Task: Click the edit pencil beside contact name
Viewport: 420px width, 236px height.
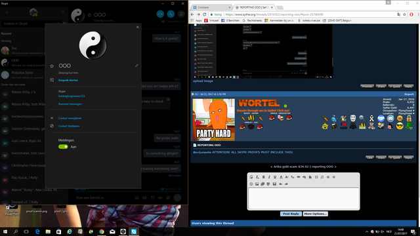Action: click(136, 66)
